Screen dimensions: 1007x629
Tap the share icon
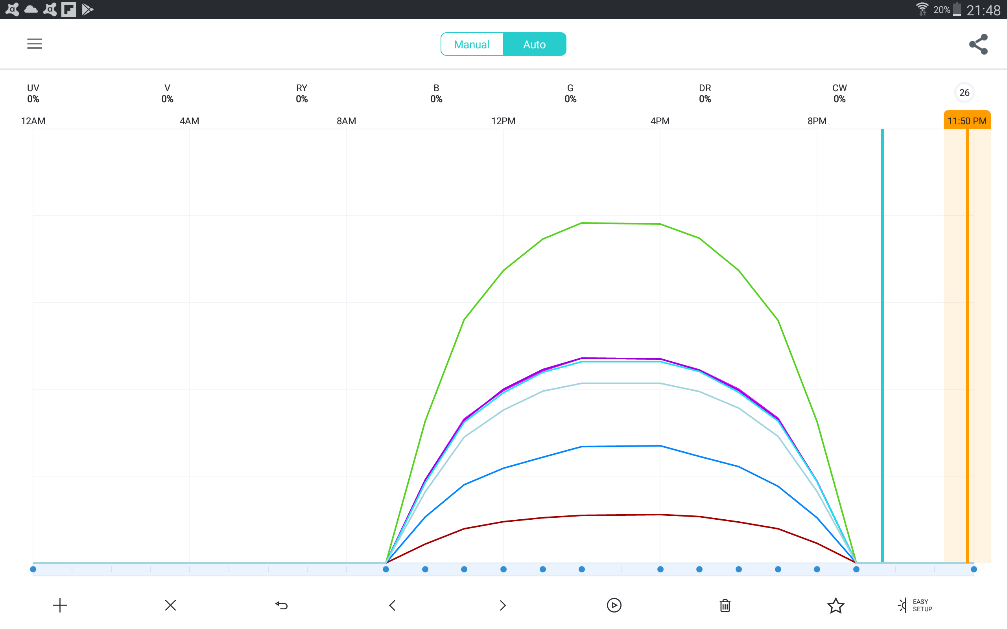click(978, 44)
